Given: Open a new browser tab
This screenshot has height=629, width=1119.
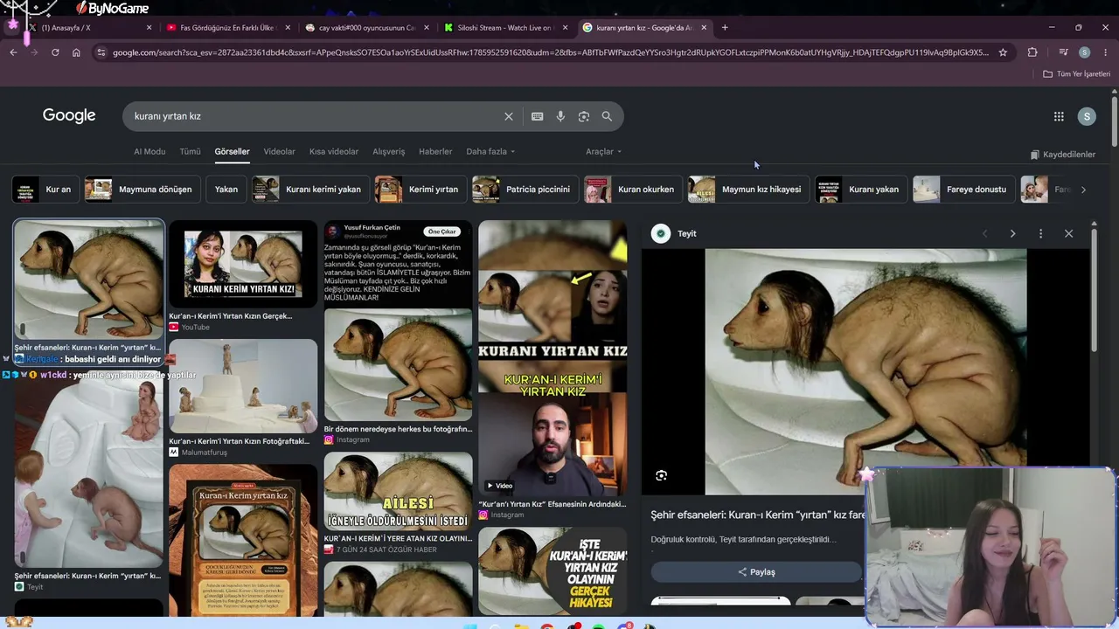Looking at the screenshot, I should (x=725, y=27).
